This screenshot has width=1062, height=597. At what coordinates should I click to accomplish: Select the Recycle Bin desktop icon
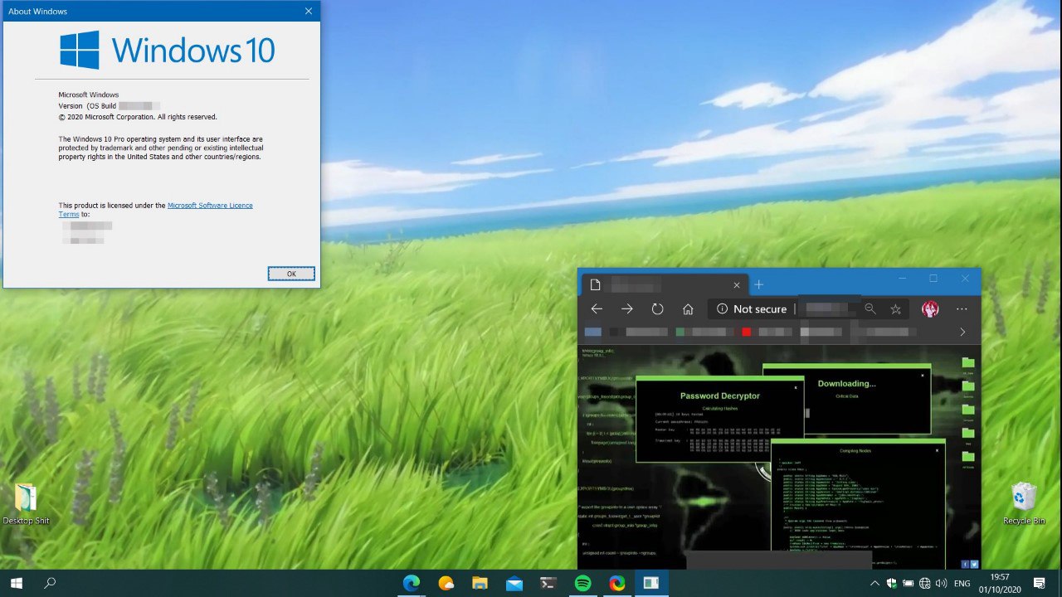1024,503
